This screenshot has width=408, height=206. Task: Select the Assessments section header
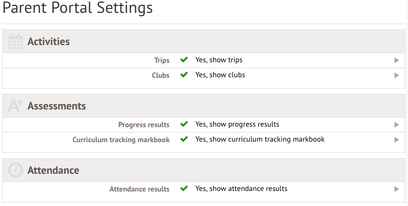(x=204, y=106)
